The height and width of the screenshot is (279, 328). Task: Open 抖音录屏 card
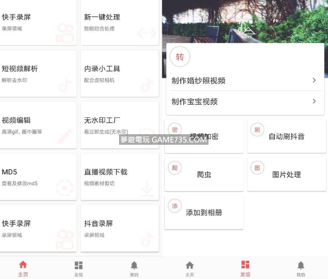[x=120, y=228]
